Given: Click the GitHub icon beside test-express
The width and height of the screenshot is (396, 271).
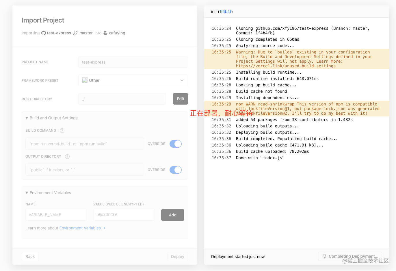Looking at the screenshot, I should pos(44,33).
